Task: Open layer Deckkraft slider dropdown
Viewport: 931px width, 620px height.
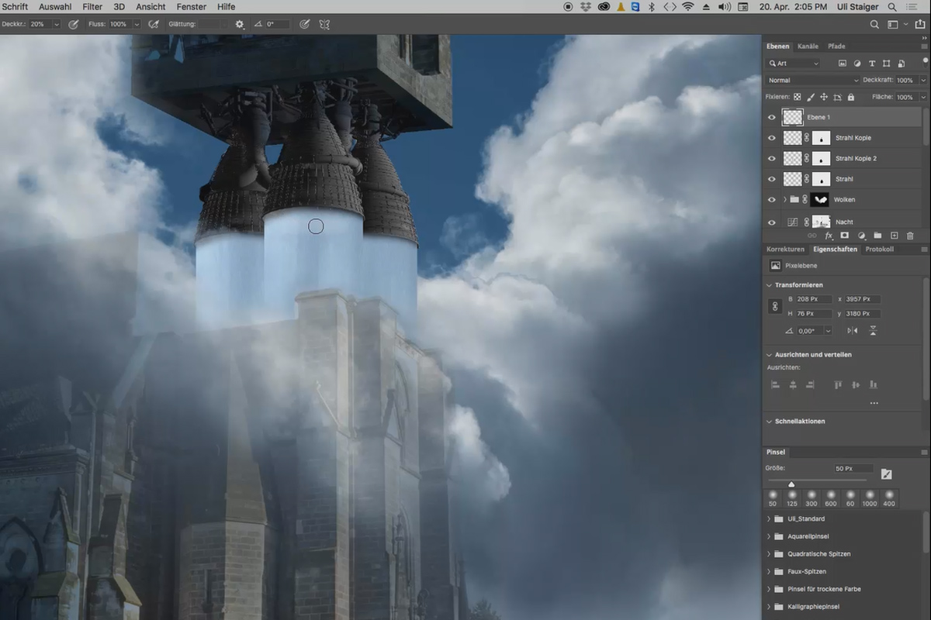Action: [x=922, y=80]
